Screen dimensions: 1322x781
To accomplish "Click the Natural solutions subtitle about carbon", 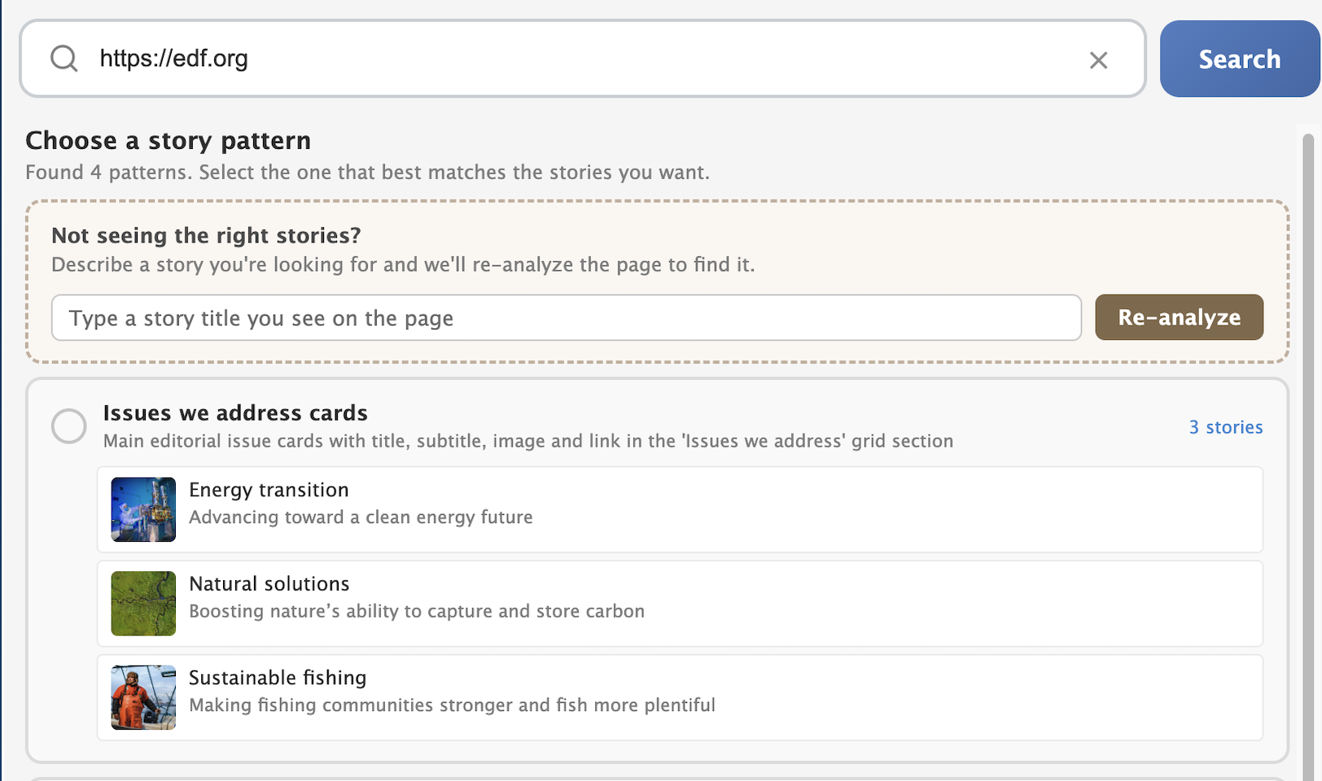I will (x=417, y=611).
